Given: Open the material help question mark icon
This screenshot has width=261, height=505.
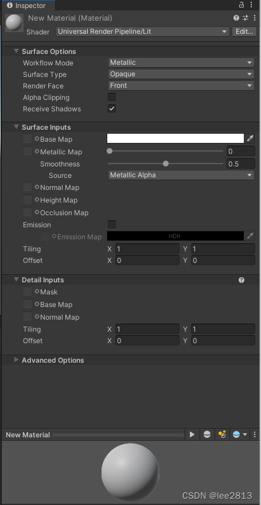Looking at the screenshot, I should [x=236, y=18].
